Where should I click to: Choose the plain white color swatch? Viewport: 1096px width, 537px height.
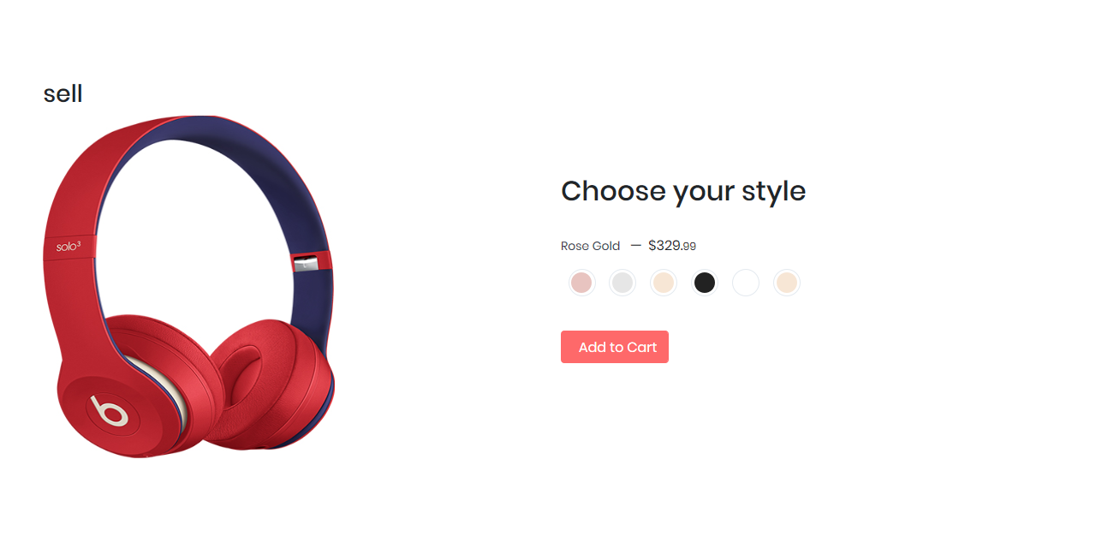pyautogui.click(x=746, y=283)
